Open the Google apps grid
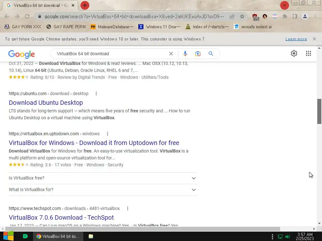The width and height of the screenshot is (322, 241). 308,53
